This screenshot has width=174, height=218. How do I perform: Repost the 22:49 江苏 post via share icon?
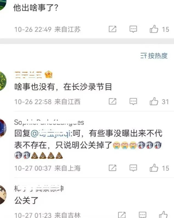(x=113, y=29)
